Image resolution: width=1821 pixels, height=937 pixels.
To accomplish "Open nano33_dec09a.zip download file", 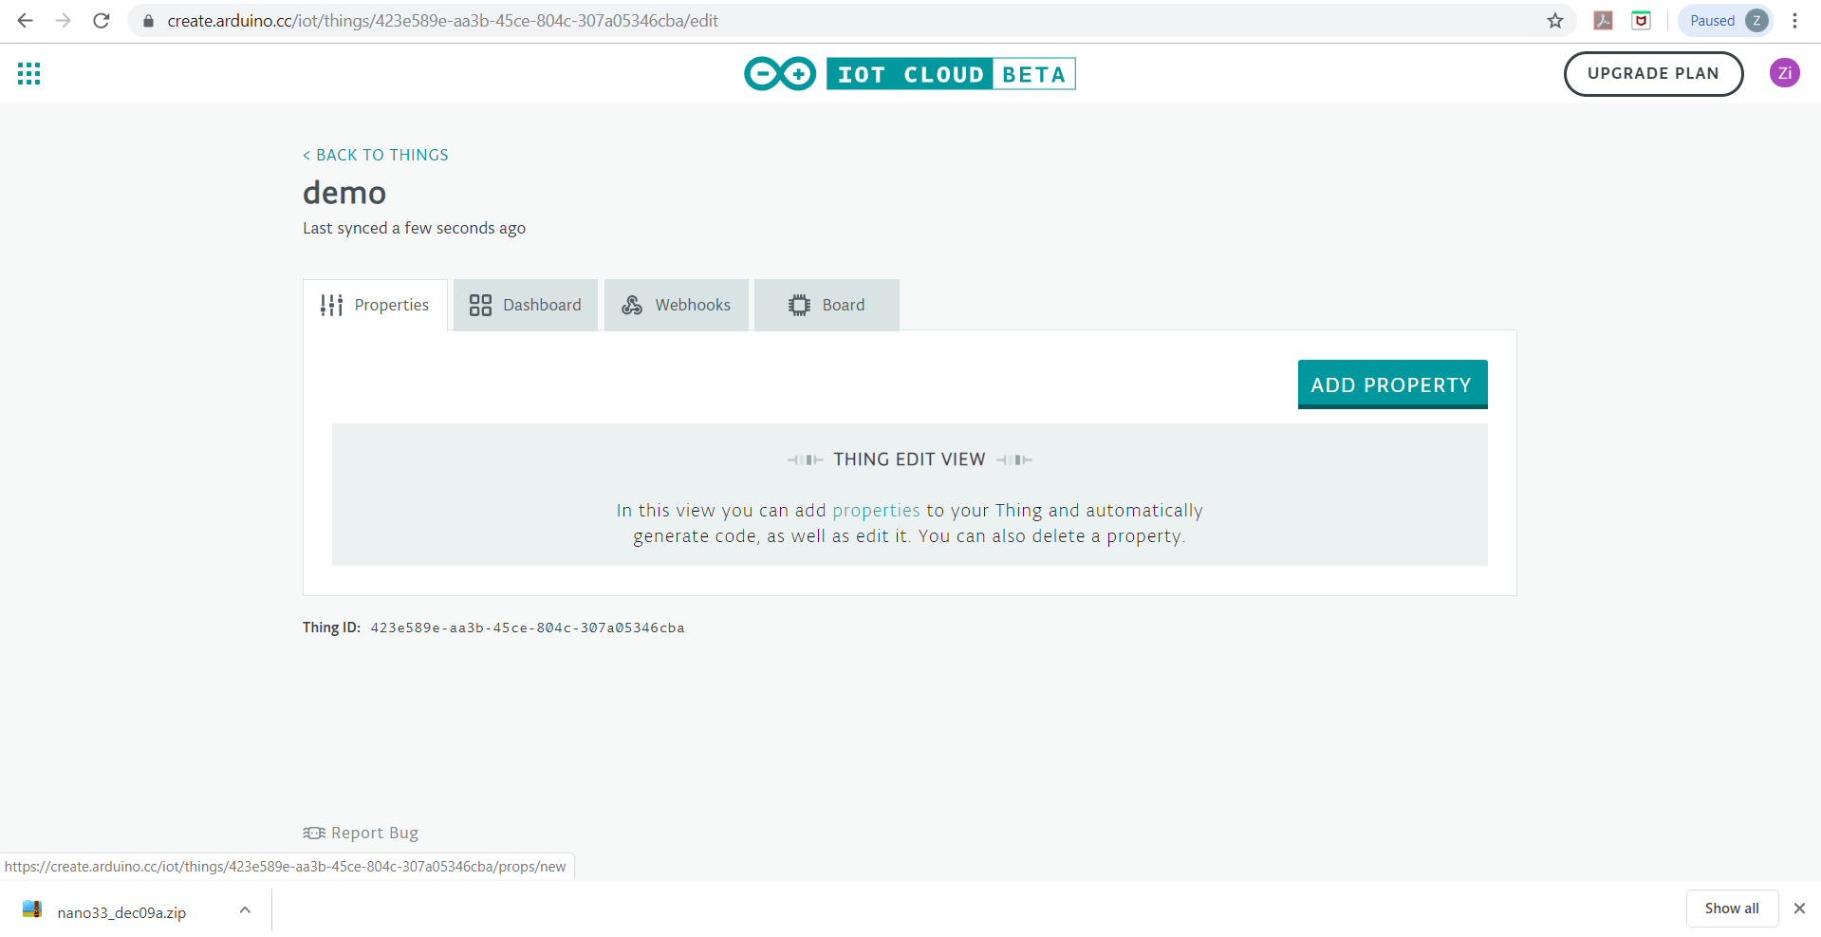I will tap(121, 912).
